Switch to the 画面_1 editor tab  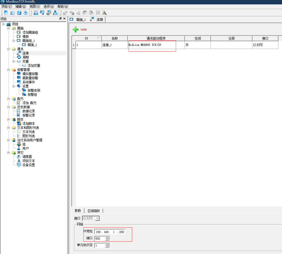(78, 19)
